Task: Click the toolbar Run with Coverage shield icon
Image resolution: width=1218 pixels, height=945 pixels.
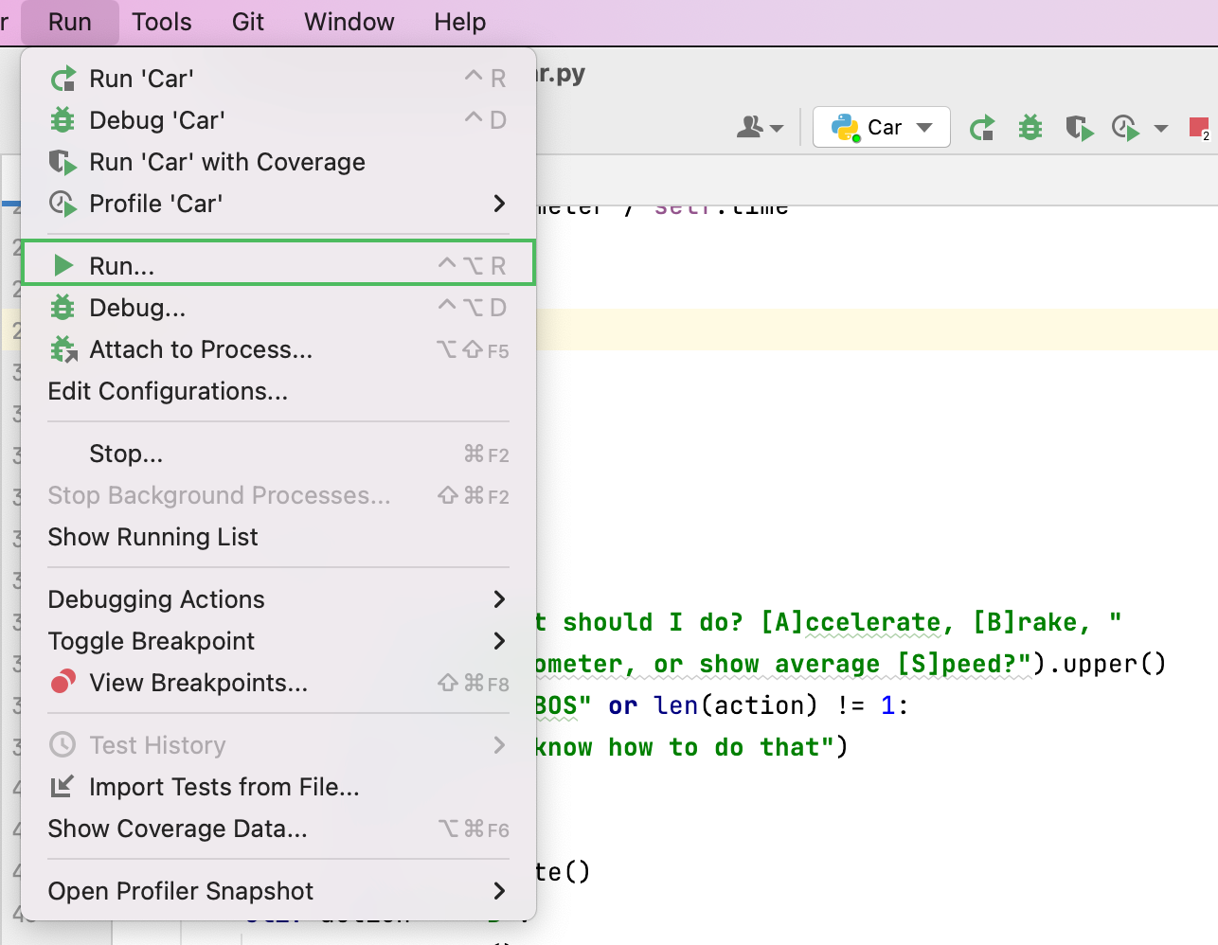Action: (x=1078, y=127)
